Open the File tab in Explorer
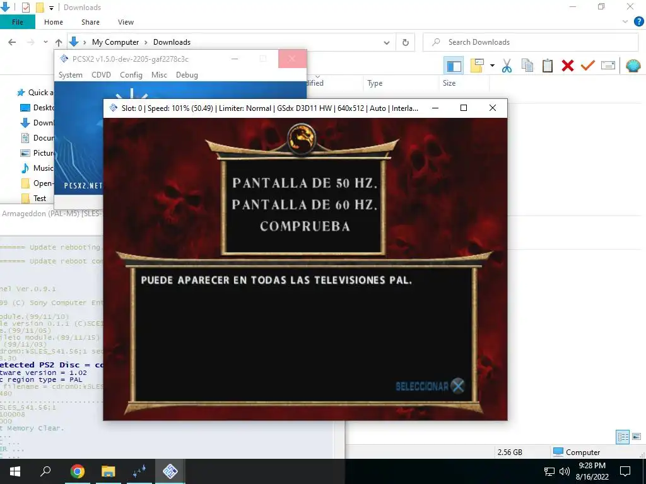The image size is (646, 484). pos(18,22)
